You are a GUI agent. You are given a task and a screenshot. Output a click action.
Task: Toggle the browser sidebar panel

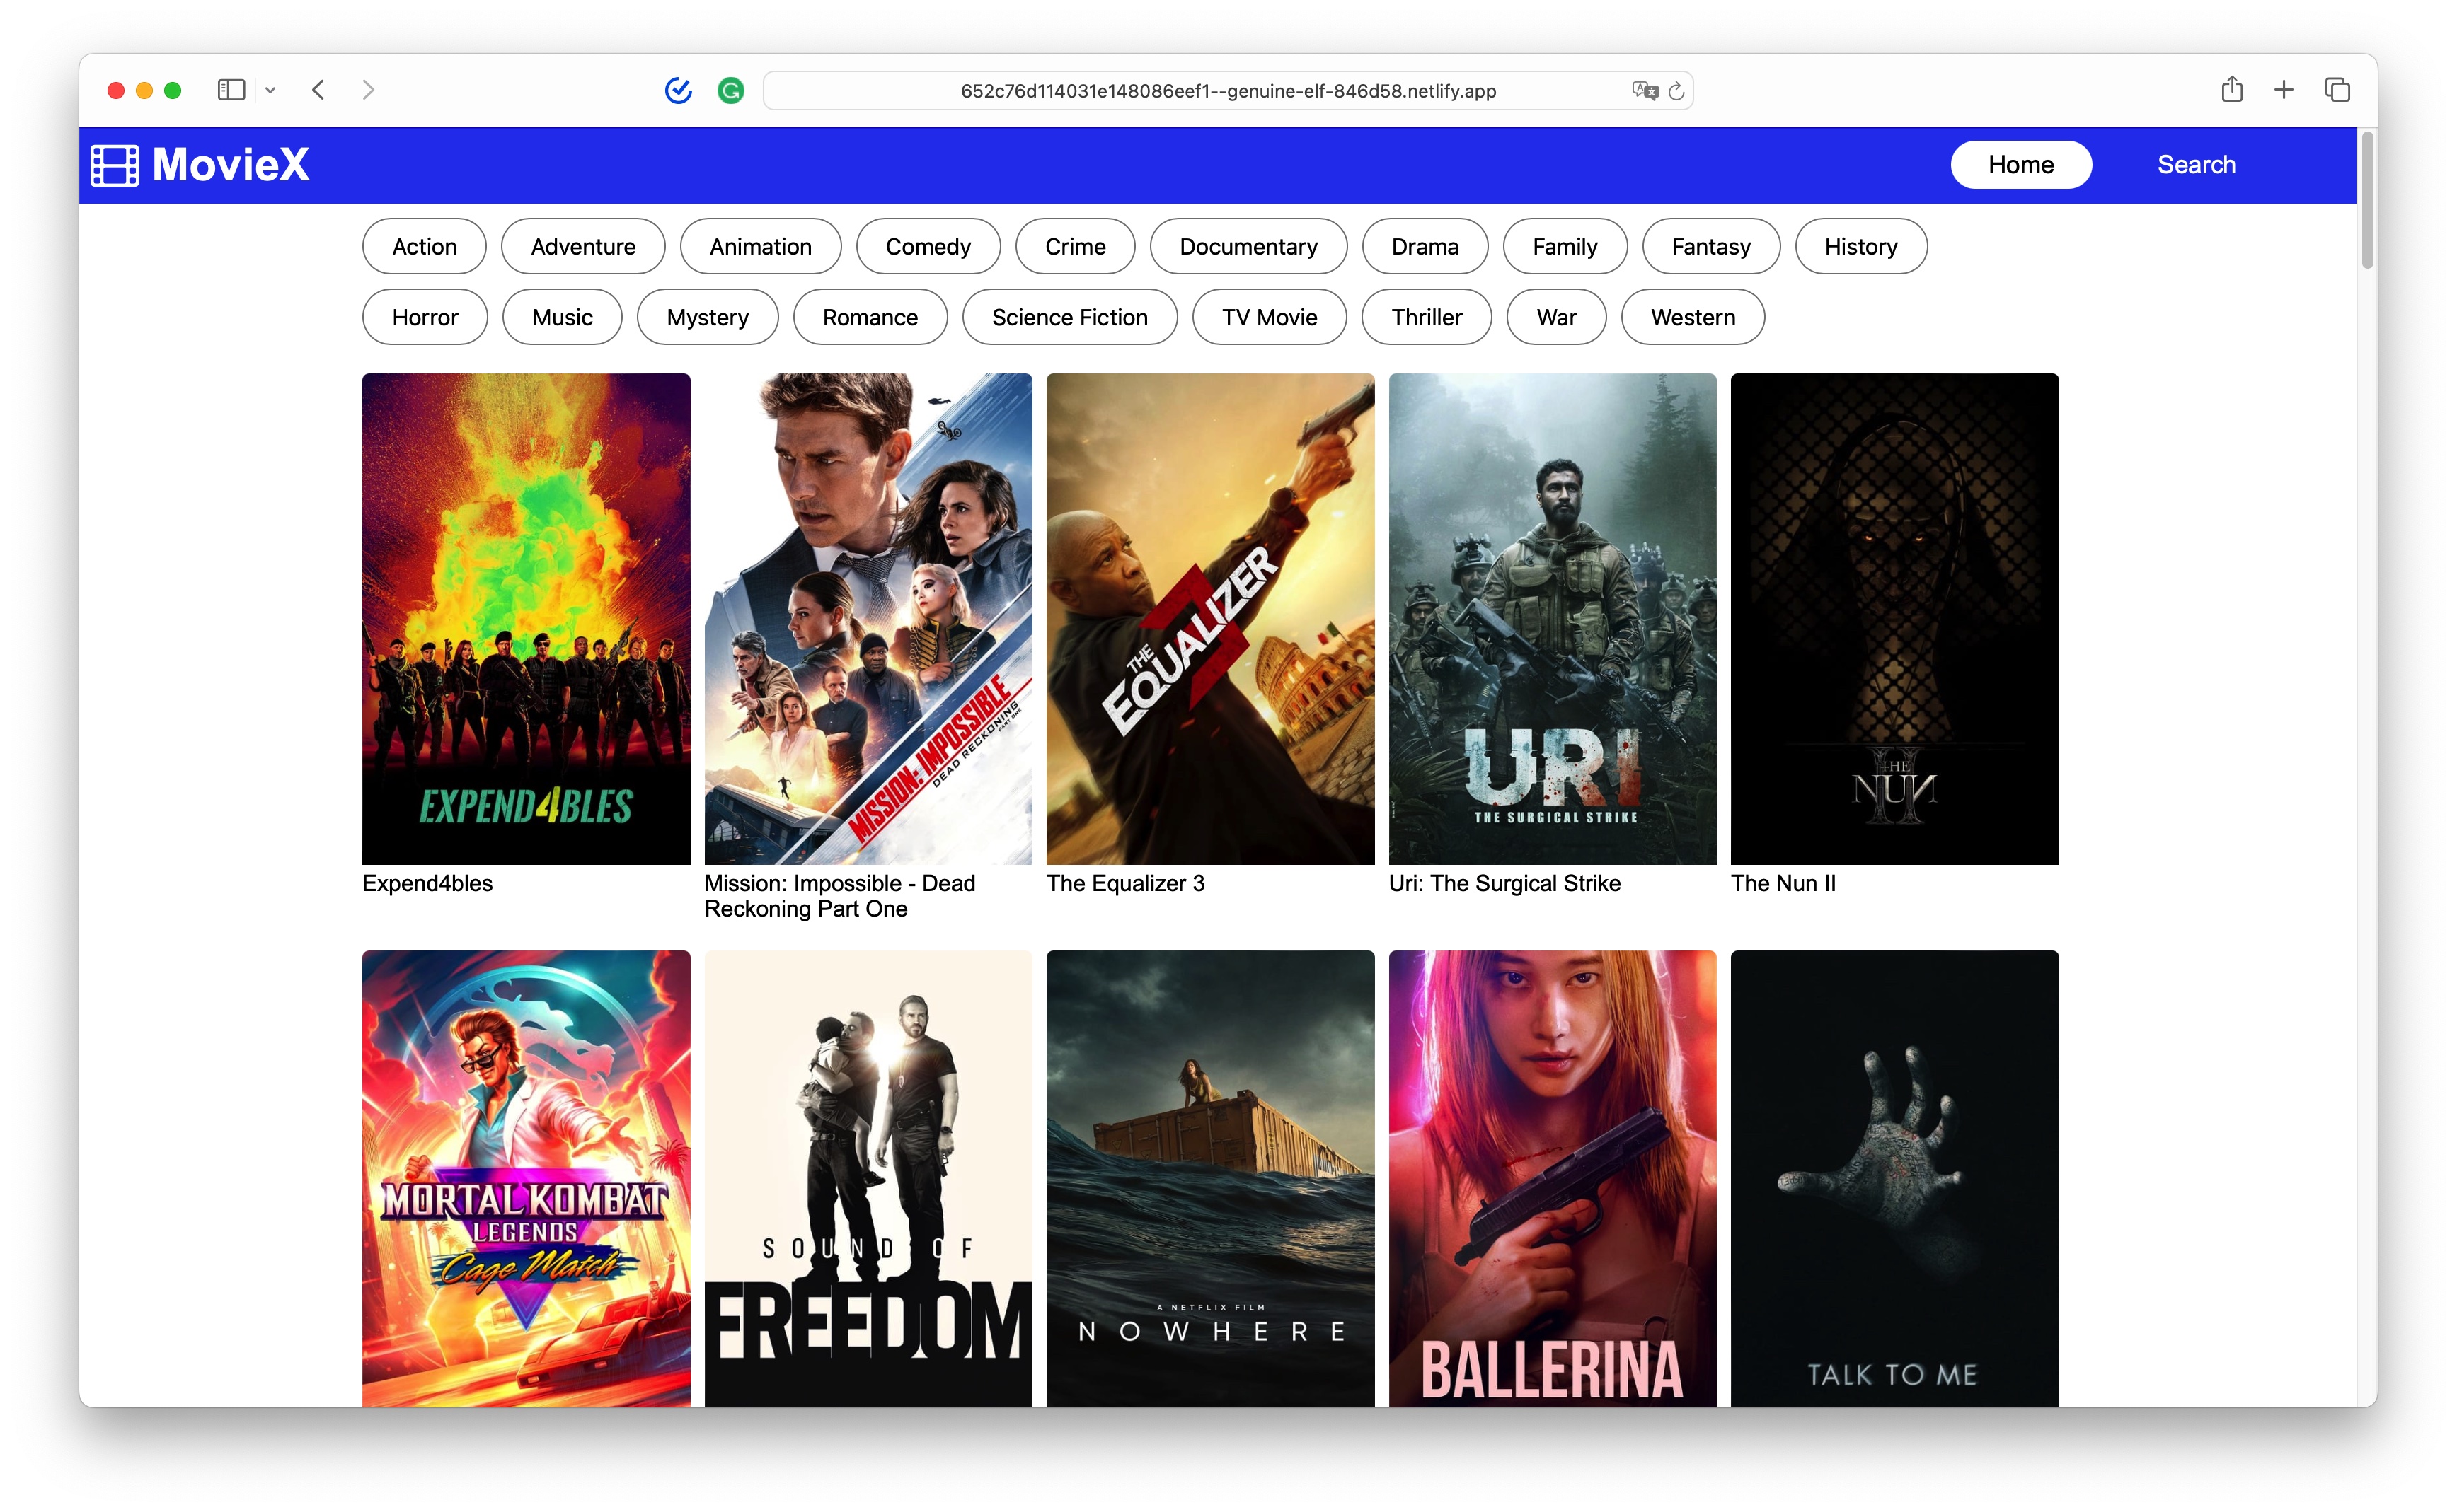click(231, 89)
